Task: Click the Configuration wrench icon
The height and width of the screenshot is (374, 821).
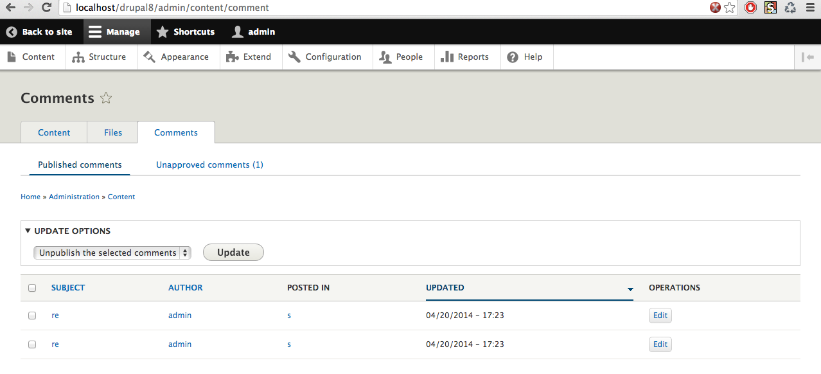Action: 295,57
